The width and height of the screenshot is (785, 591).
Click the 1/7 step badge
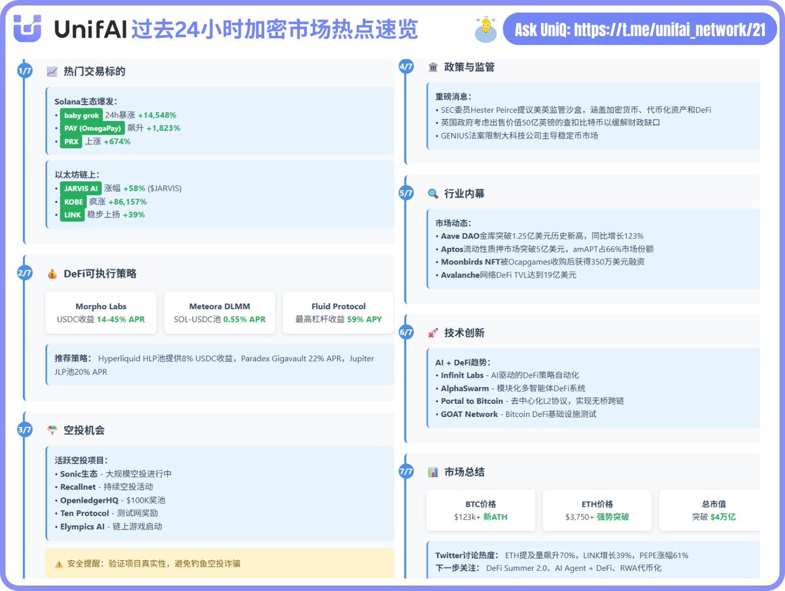pos(24,71)
